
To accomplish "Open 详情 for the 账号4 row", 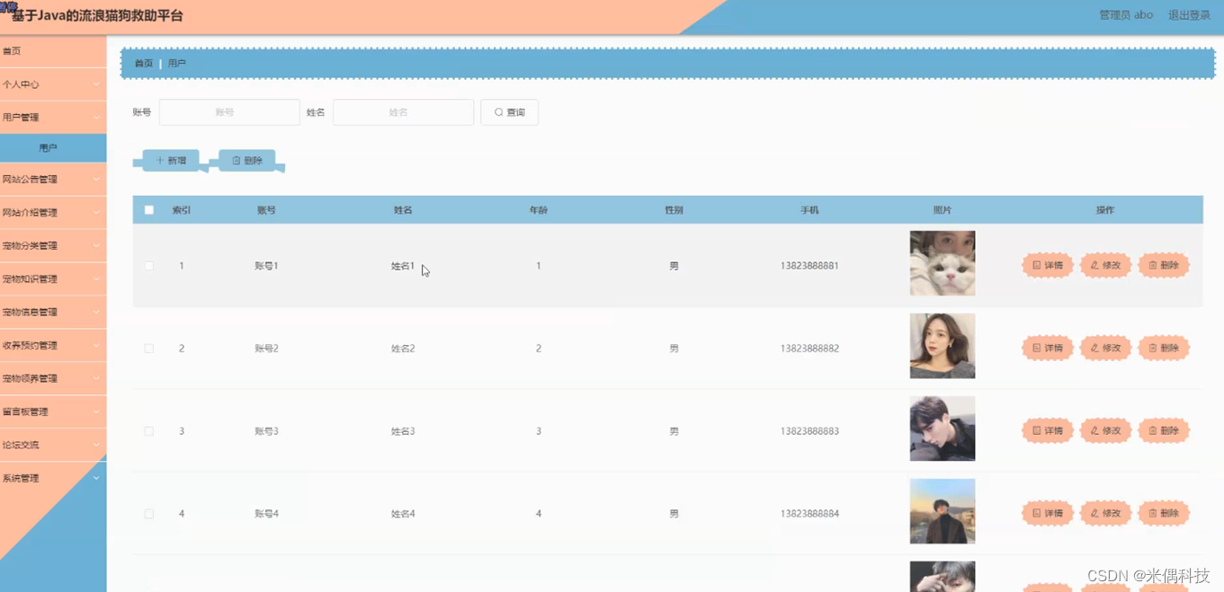I will (1047, 513).
